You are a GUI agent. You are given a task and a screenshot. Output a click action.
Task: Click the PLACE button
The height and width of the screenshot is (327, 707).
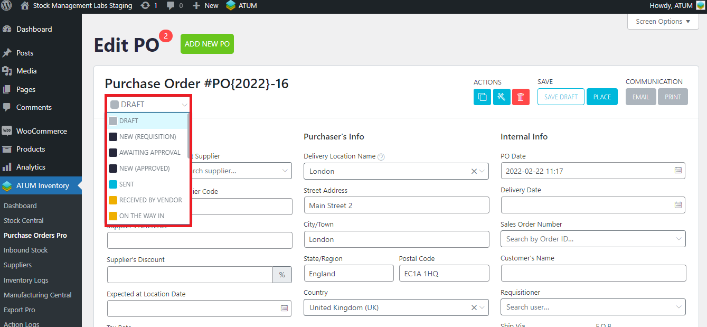point(602,97)
